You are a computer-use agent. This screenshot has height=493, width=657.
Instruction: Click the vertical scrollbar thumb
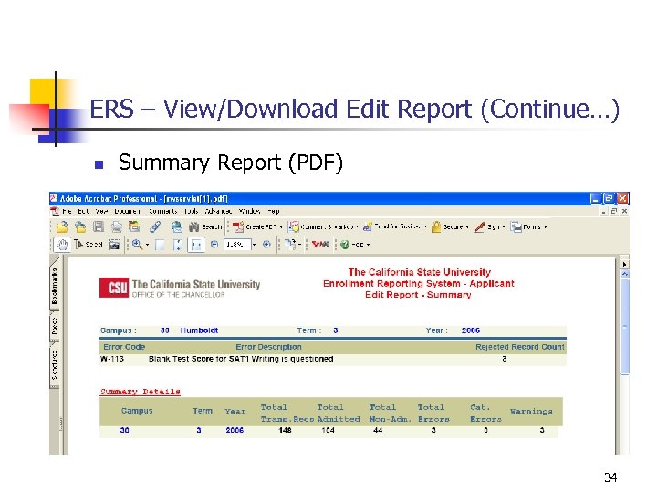625,327
